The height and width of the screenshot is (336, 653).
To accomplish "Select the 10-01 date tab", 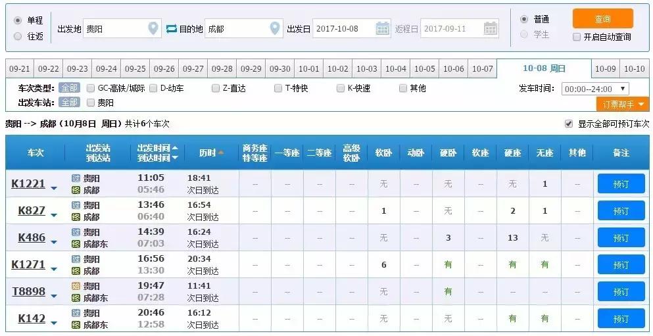I will coord(309,68).
